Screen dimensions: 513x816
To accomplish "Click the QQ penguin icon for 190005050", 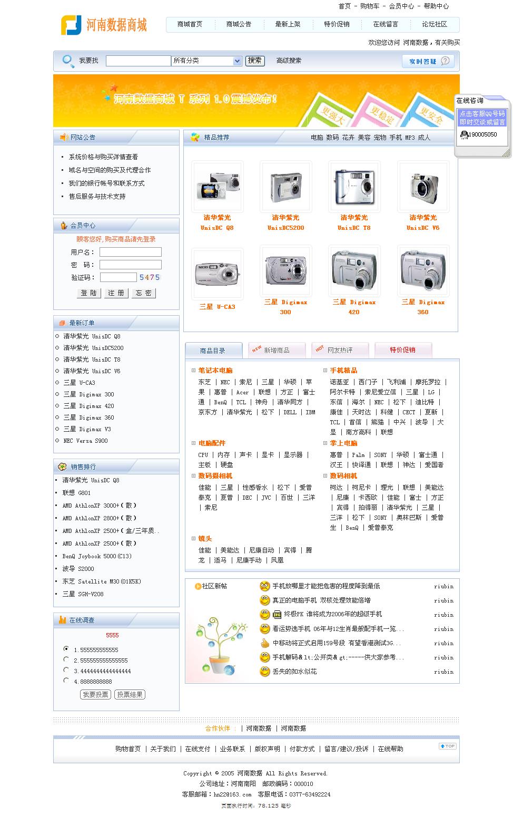I will coord(464,135).
